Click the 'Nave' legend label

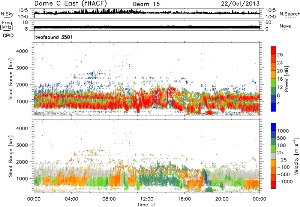285,26
